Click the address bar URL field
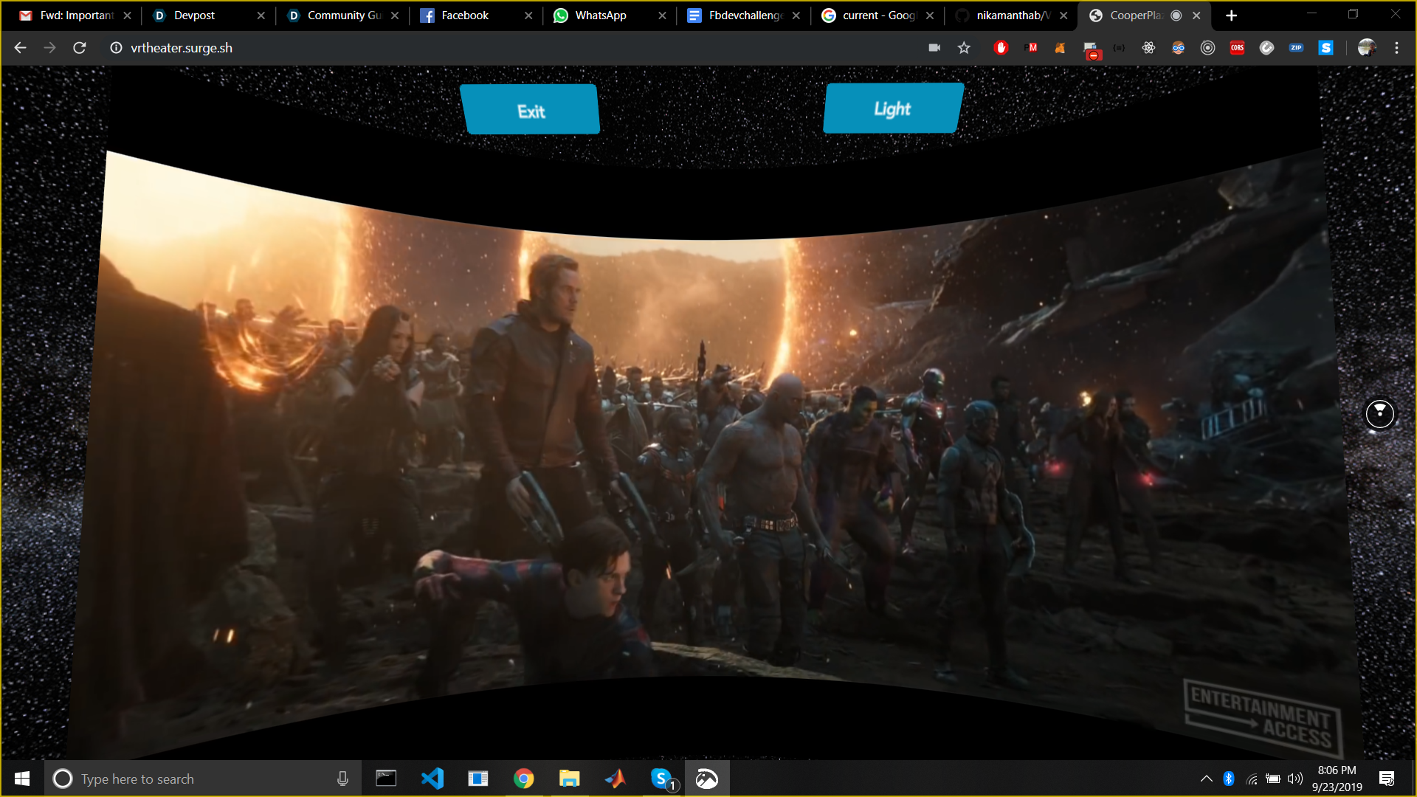Viewport: 1417px width, 797px height. [517, 48]
